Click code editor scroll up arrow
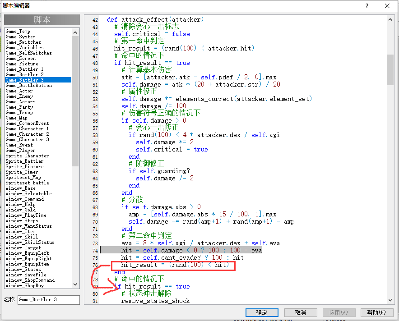 (390, 19)
